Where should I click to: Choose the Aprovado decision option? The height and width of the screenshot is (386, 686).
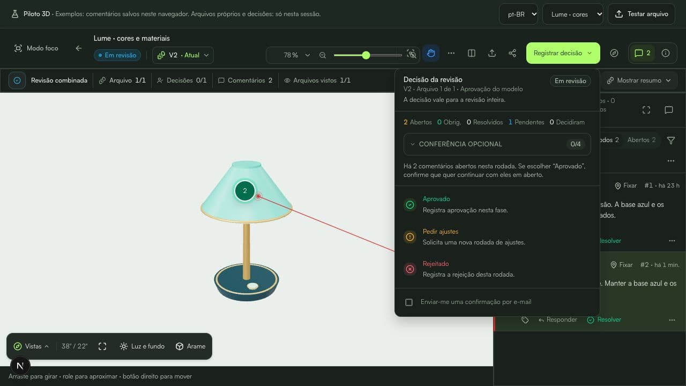pyautogui.click(x=497, y=204)
